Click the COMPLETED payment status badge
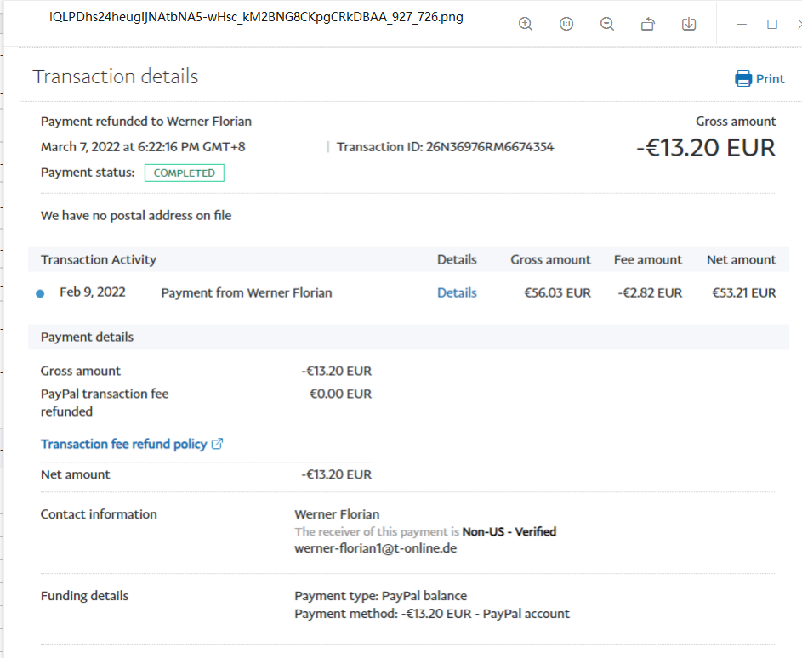Image resolution: width=802 pixels, height=658 pixels. coord(184,173)
